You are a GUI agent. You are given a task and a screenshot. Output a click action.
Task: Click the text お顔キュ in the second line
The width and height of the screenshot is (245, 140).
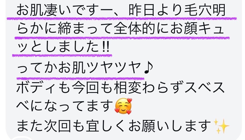pos(197,29)
